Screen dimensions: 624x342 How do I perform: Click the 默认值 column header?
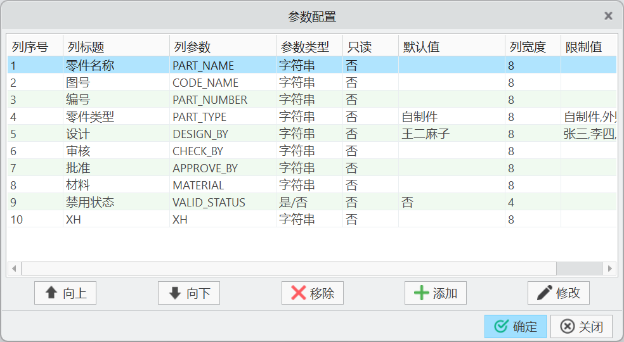(x=422, y=47)
